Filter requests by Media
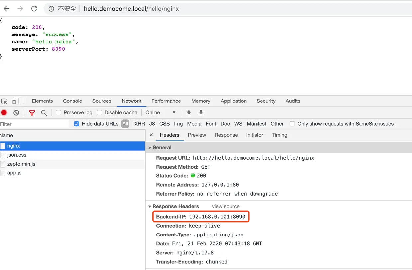The height and width of the screenshot is (270, 412). tap(194, 124)
